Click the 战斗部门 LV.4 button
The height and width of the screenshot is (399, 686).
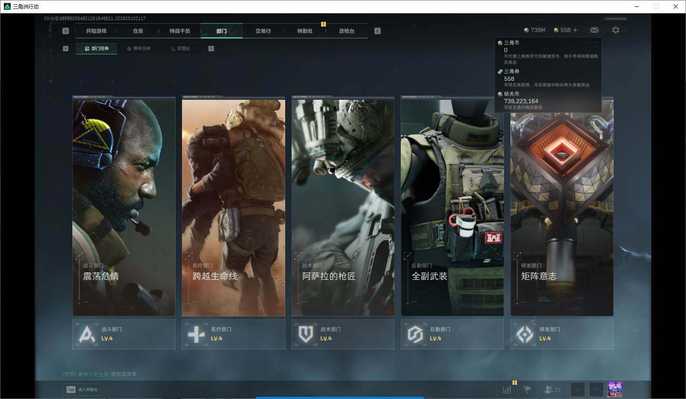[124, 334]
